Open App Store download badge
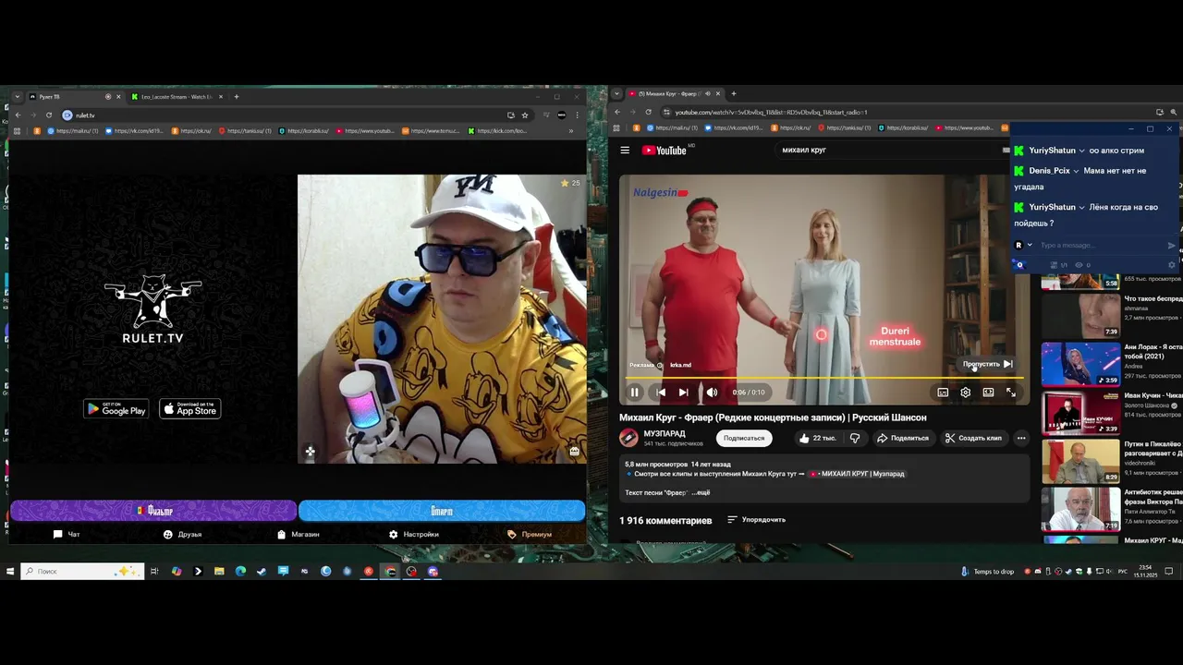Screen dimensions: 1183x665 (x=189, y=408)
